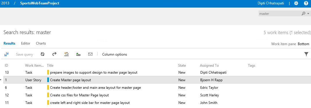Open Column options

115,54
